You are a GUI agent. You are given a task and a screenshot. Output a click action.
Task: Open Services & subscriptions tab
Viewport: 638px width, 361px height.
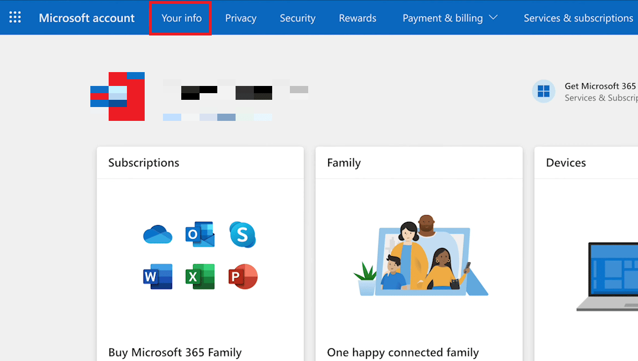point(578,18)
